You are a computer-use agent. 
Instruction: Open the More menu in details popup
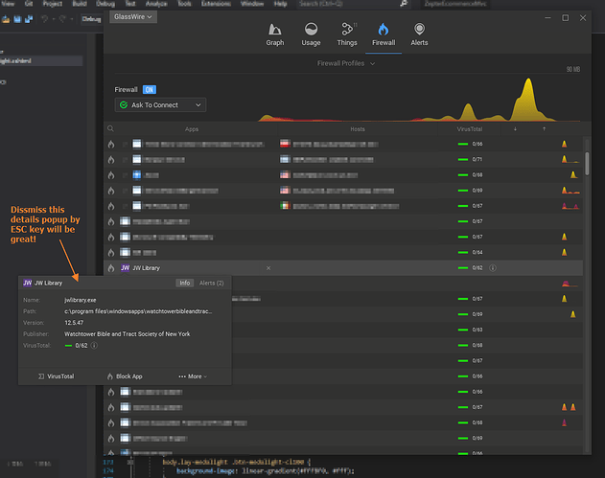pyautogui.click(x=193, y=376)
